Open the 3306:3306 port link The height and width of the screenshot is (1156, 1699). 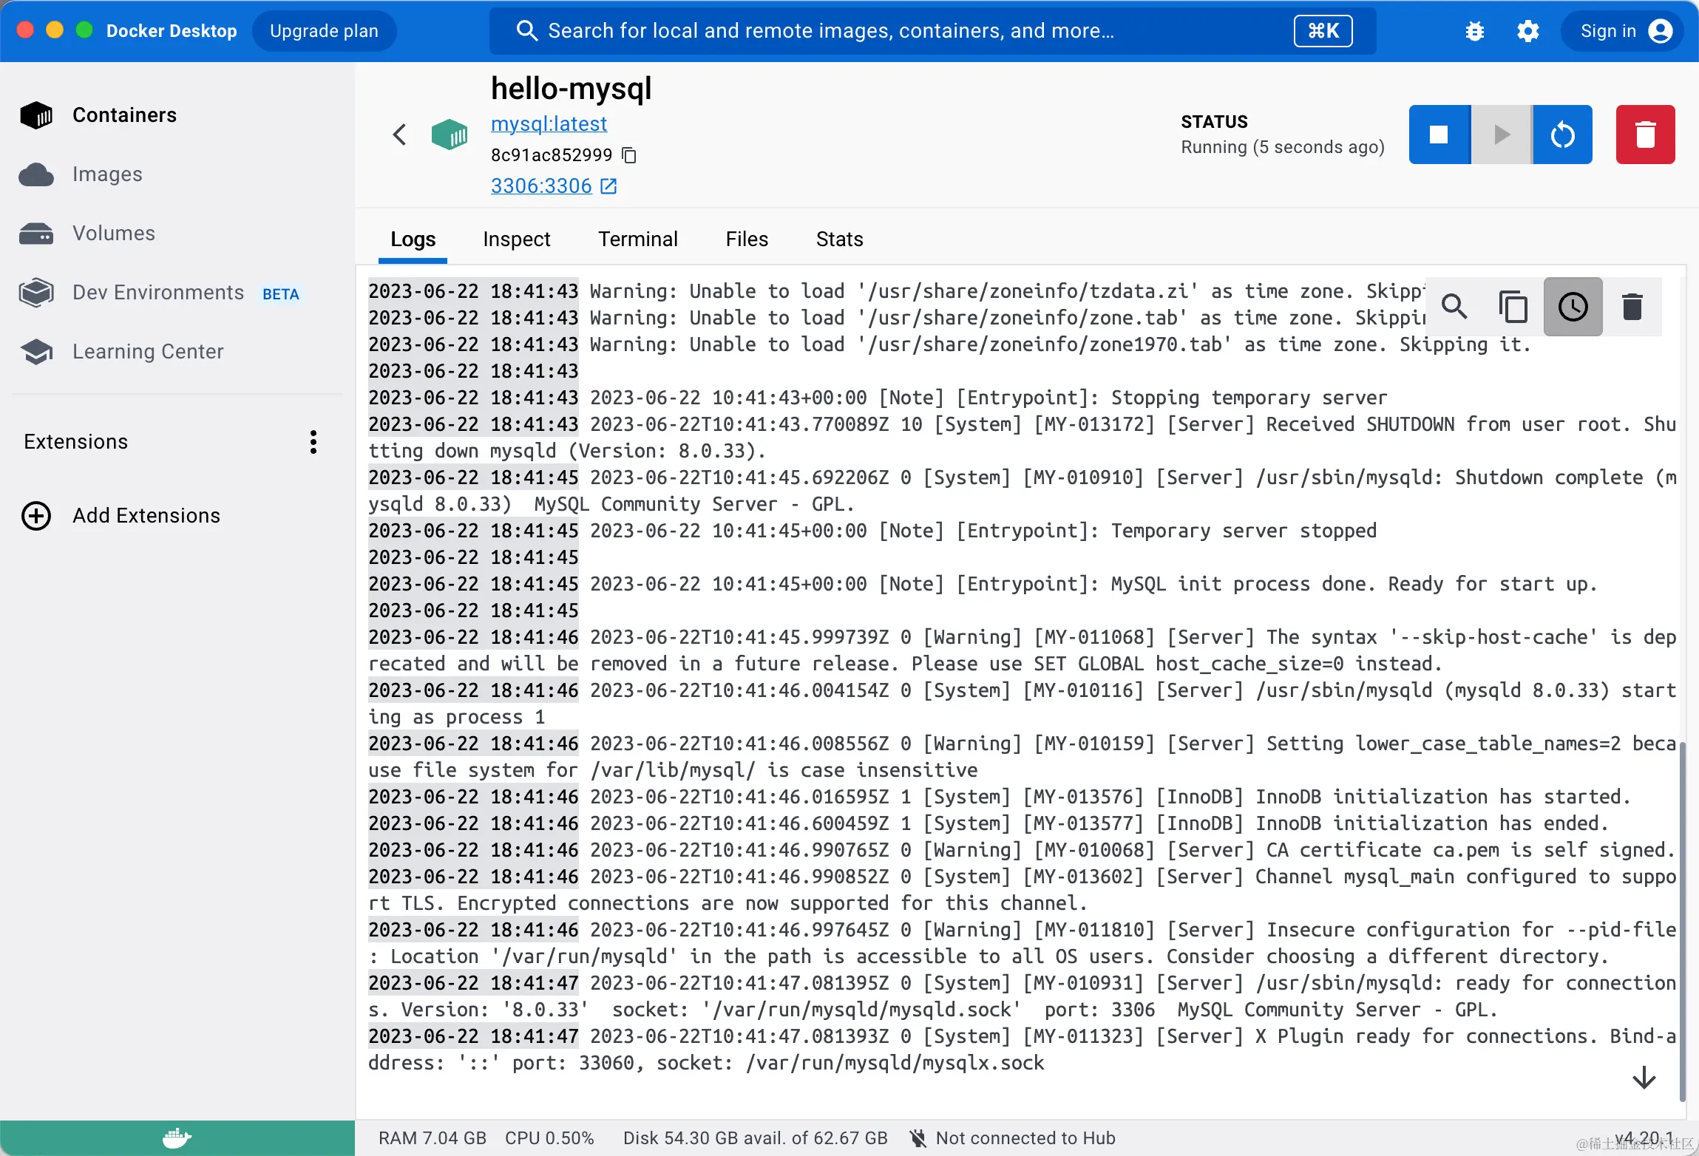click(541, 186)
